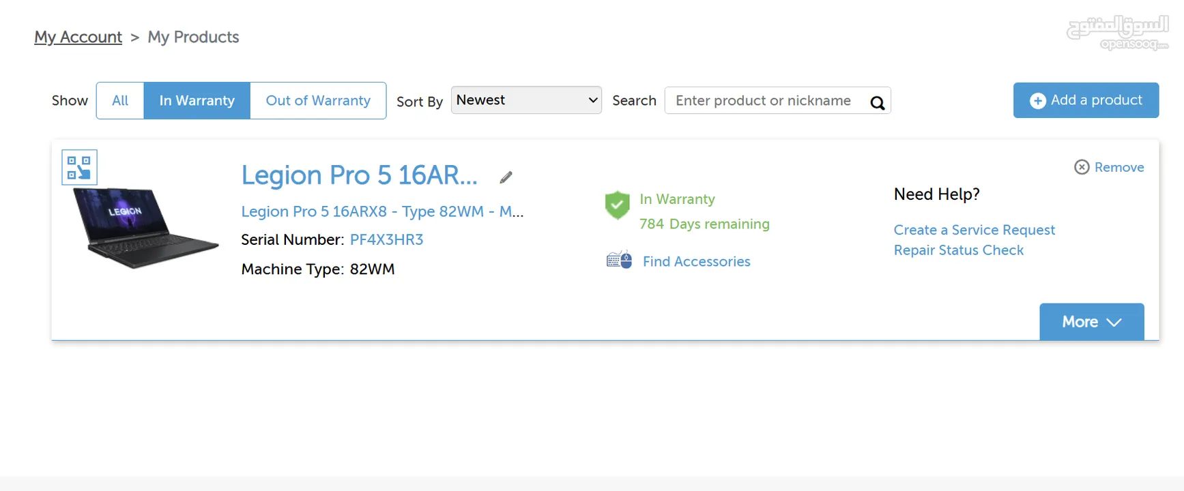This screenshot has width=1184, height=491.
Task: Edit product nickname with pencil icon
Action: click(506, 177)
